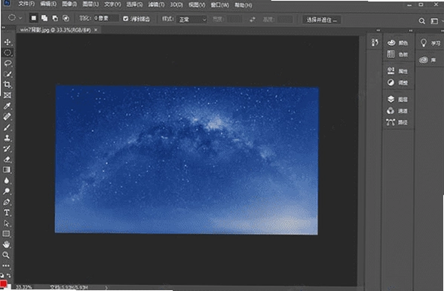
Task: Click the Search magnifier icon in options bar
Action: 421,21
